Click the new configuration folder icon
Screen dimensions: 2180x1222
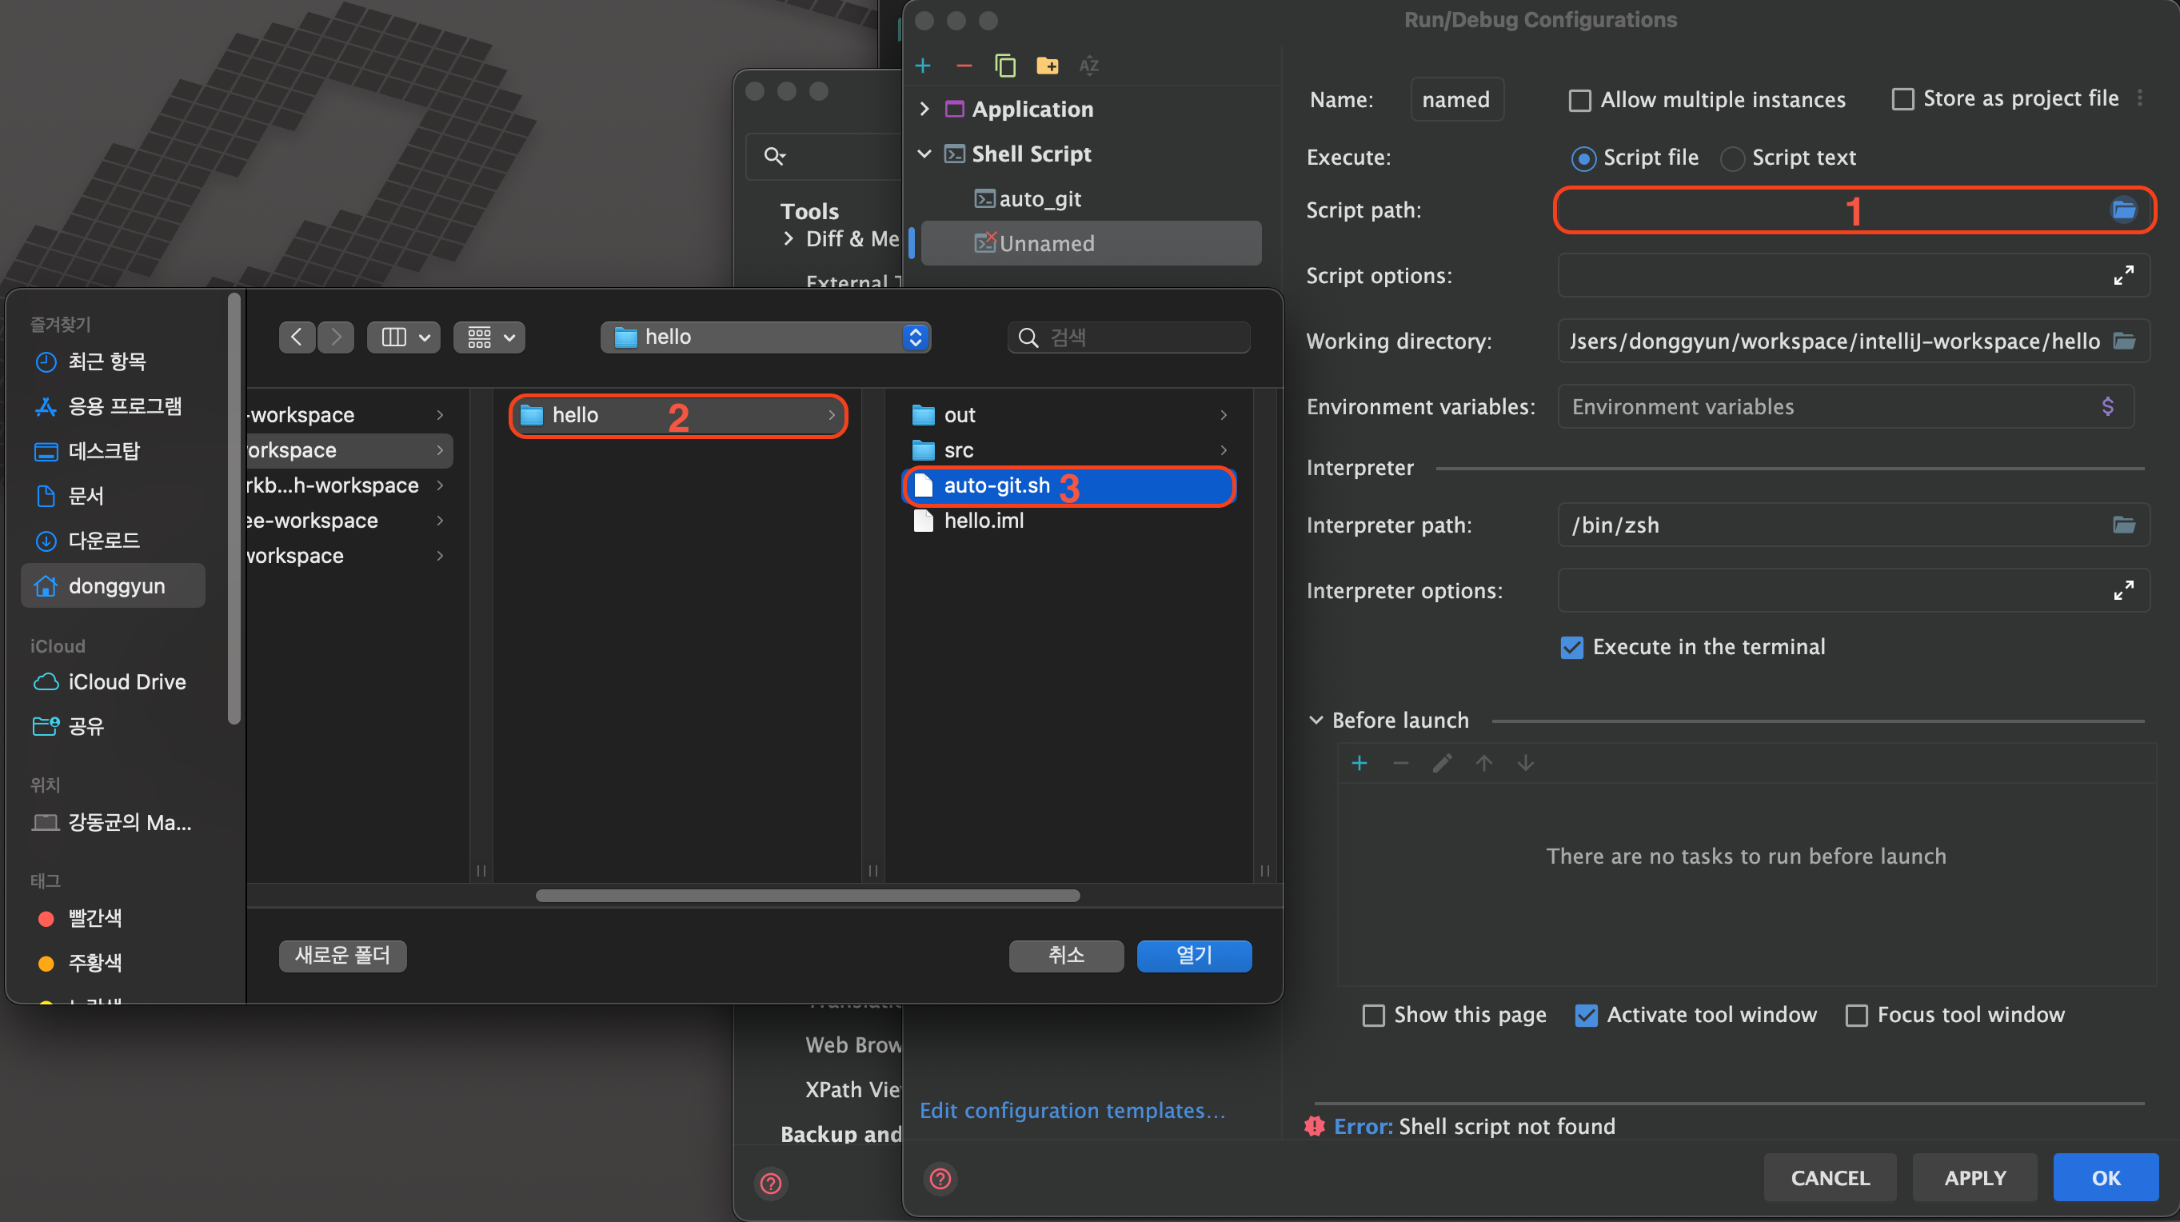(1047, 65)
